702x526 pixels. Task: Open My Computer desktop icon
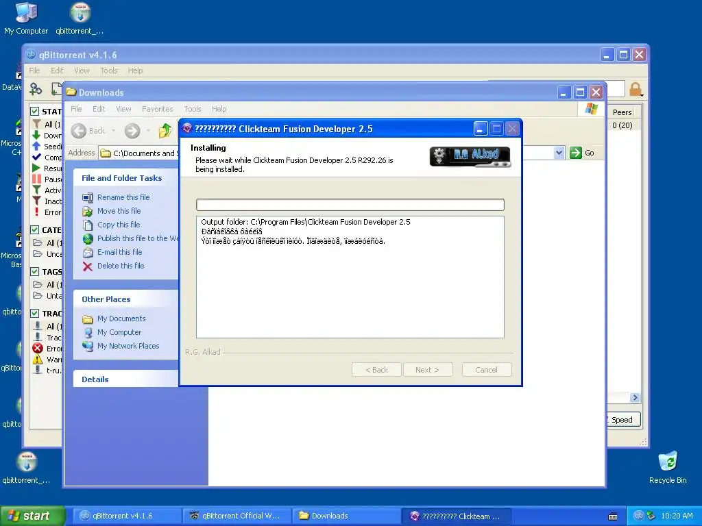[26, 18]
